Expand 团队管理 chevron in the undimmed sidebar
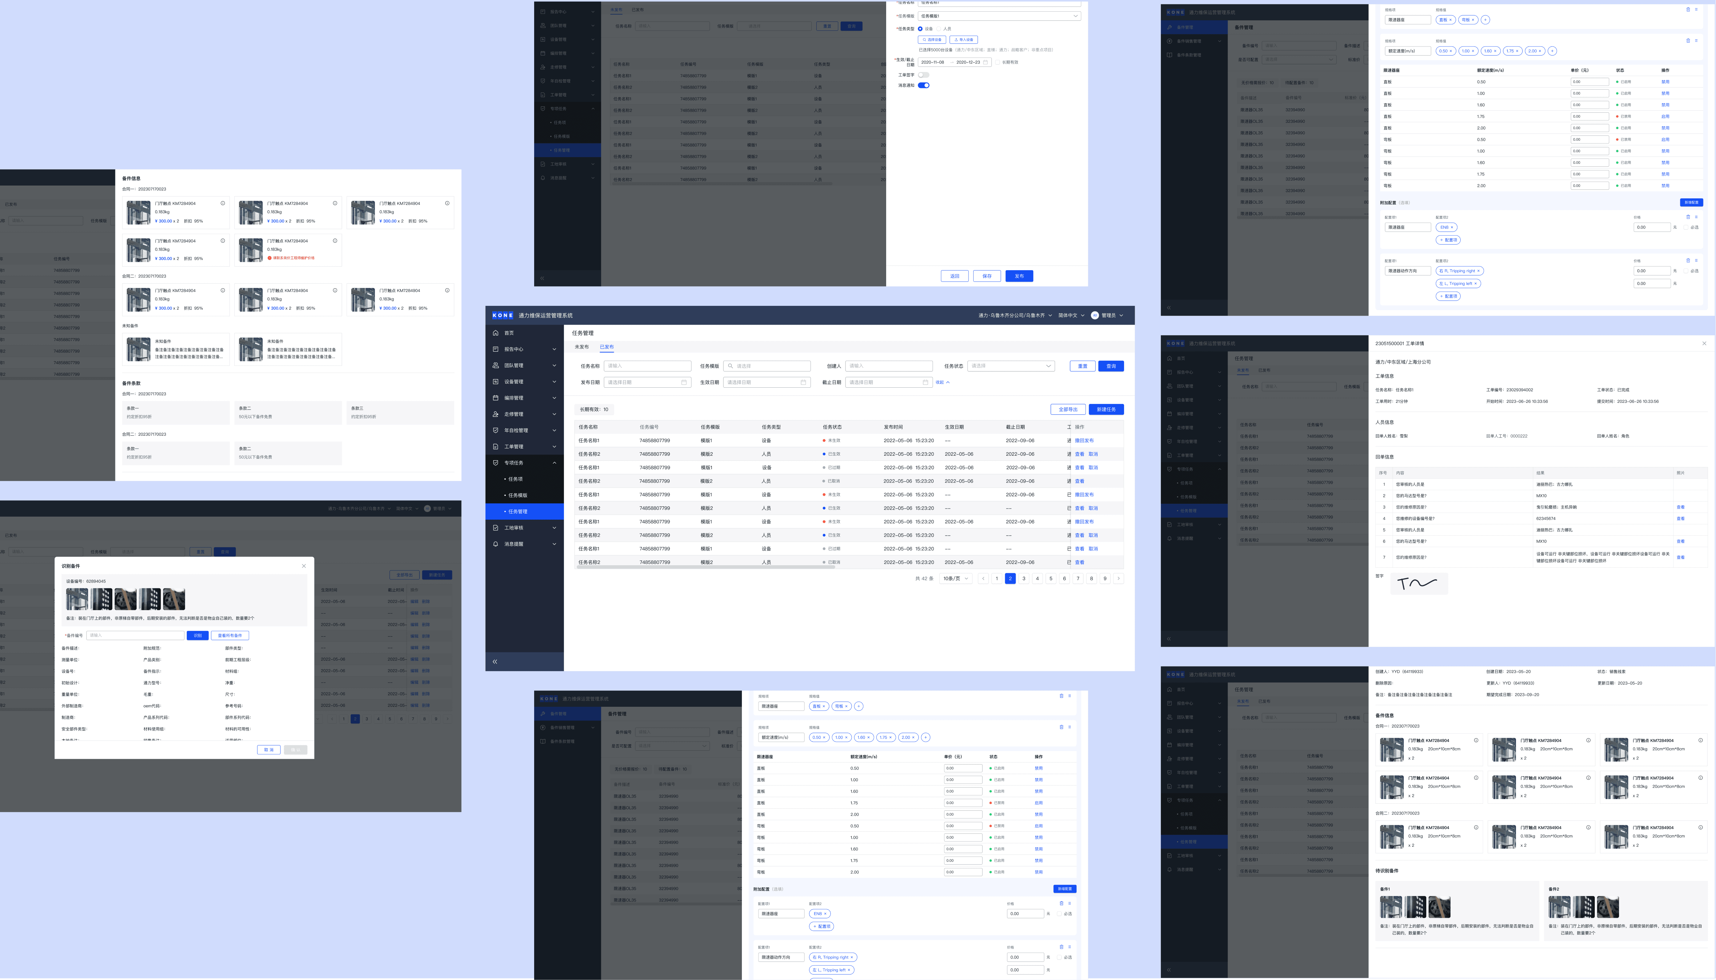The image size is (1716, 980). (x=554, y=366)
